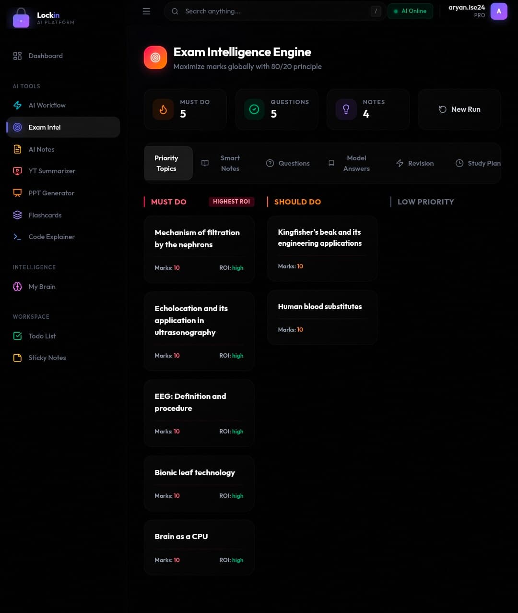
Task: Select the AI Notes document icon
Action: pyautogui.click(x=17, y=149)
